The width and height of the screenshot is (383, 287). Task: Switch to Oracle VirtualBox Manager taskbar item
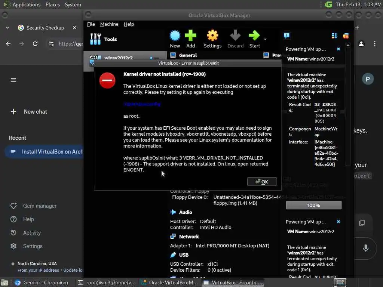pos(170,283)
